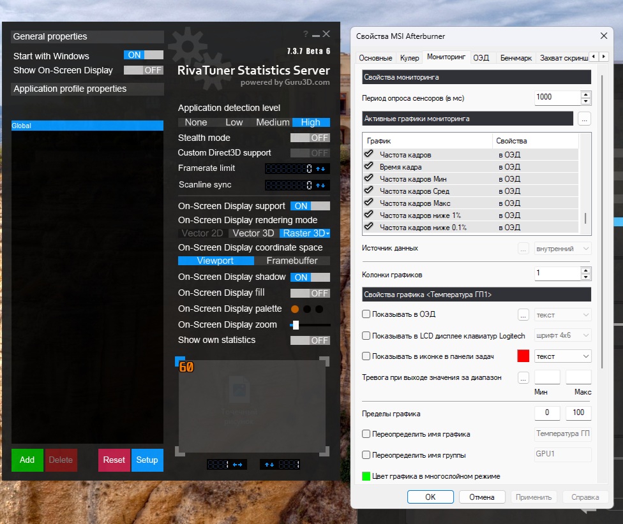Set detection level to Medium
623x524 pixels.
(273, 122)
